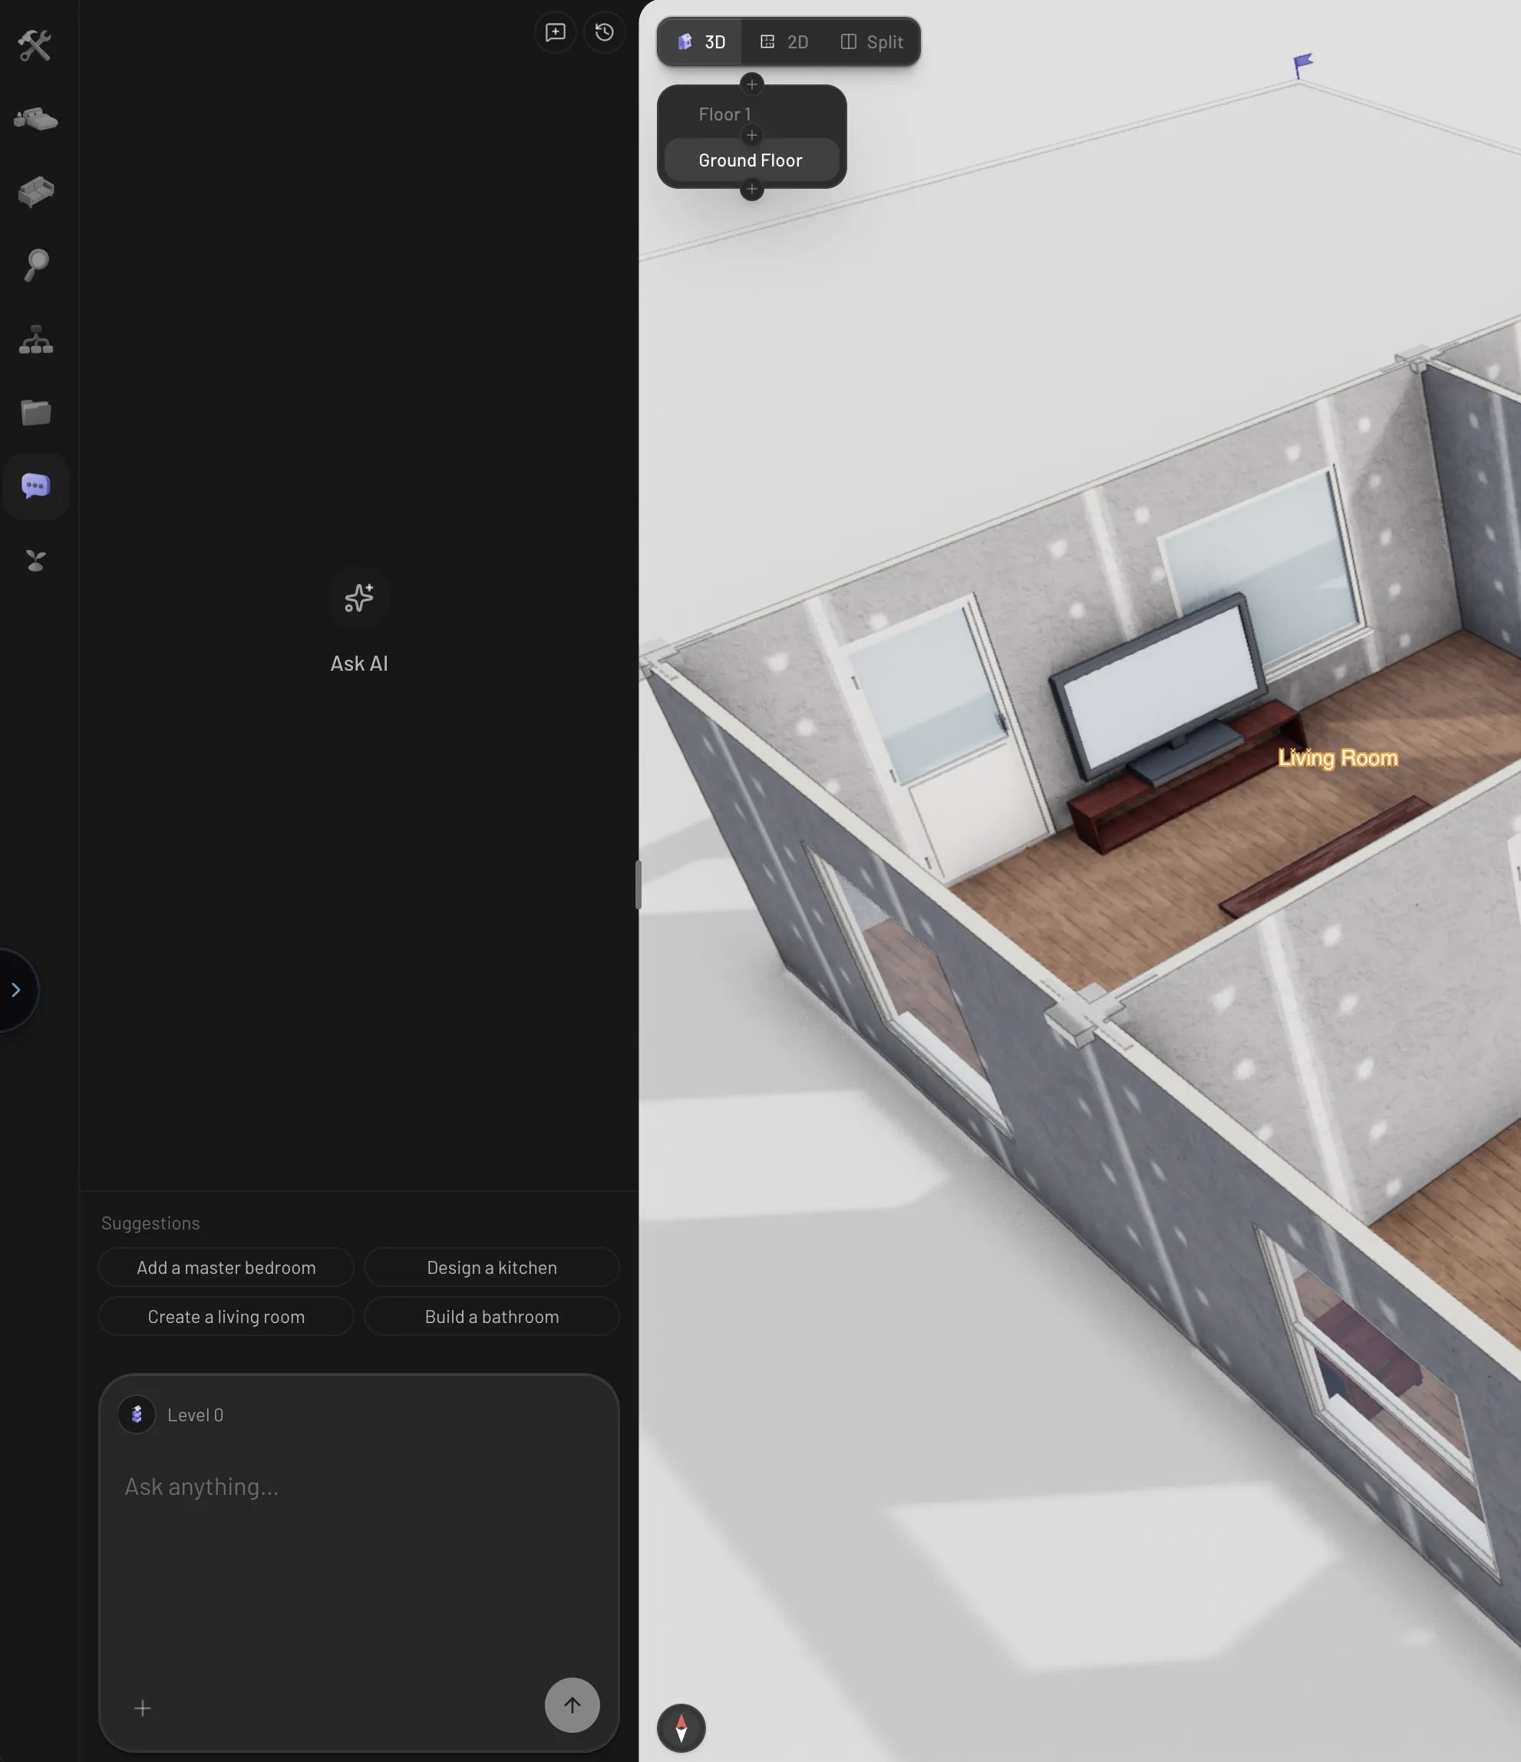The height and width of the screenshot is (1762, 1521).
Task: Switch to Split view mode
Action: 873,41
